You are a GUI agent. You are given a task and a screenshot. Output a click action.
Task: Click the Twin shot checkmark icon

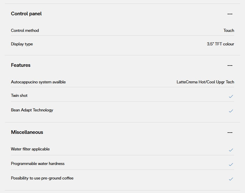click(231, 96)
